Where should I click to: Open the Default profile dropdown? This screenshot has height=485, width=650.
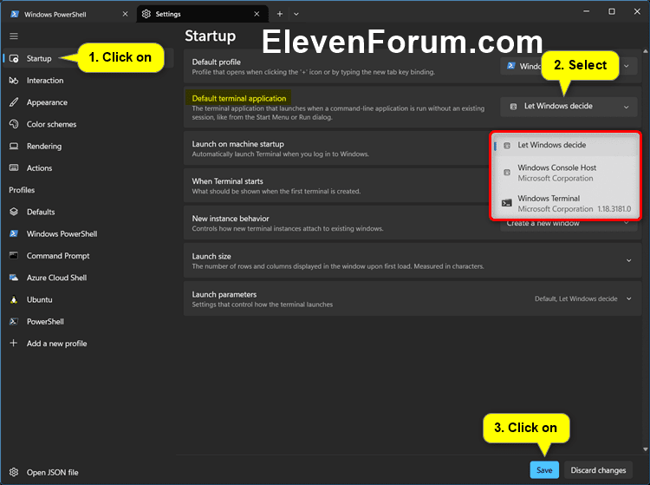tap(569, 66)
